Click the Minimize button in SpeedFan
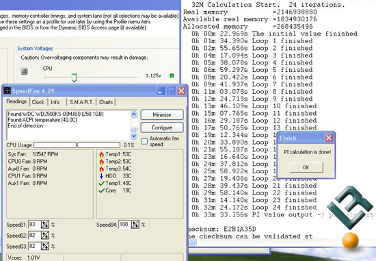Image resolution: width=376 pixels, height=261 pixels. [162, 114]
